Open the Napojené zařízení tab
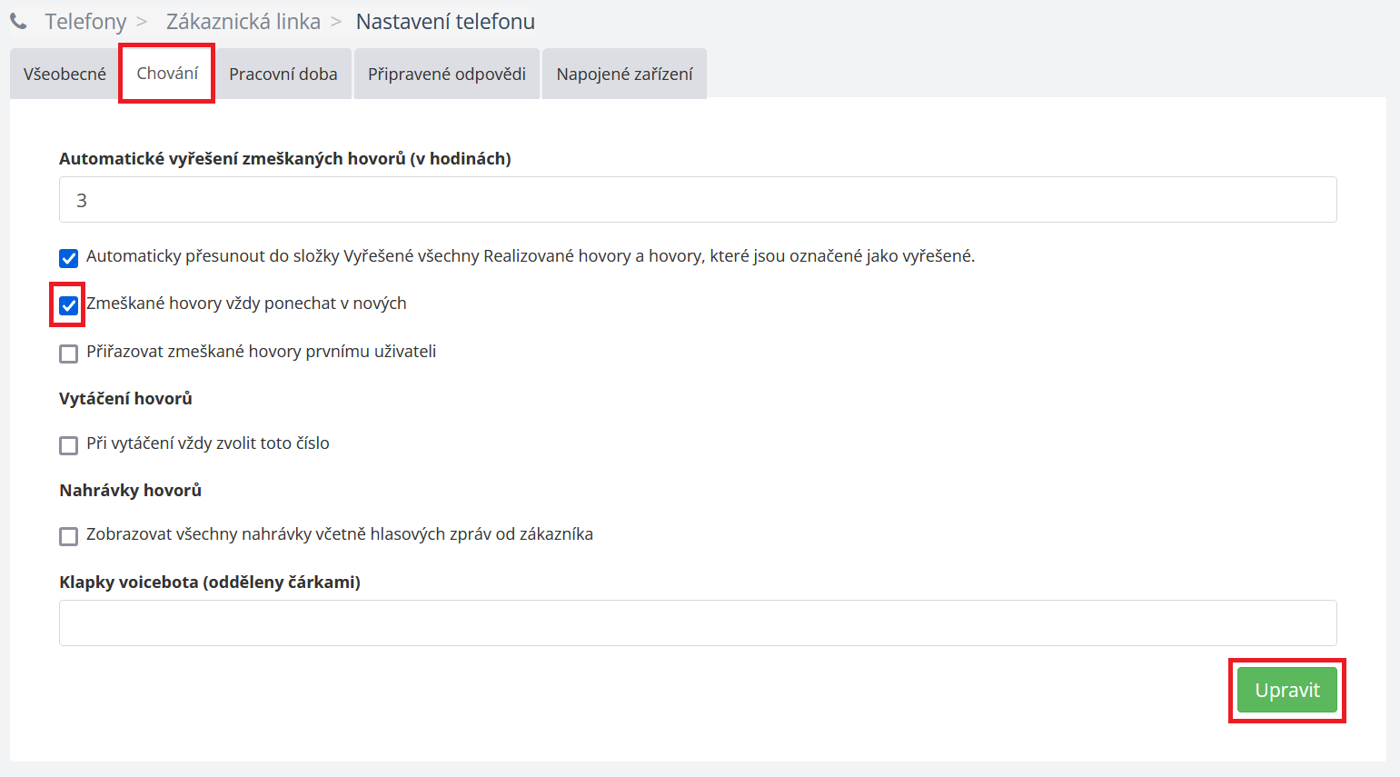The height and width of the screenshot is (777, 1400). pyautogui.click(x=624, y=74)
